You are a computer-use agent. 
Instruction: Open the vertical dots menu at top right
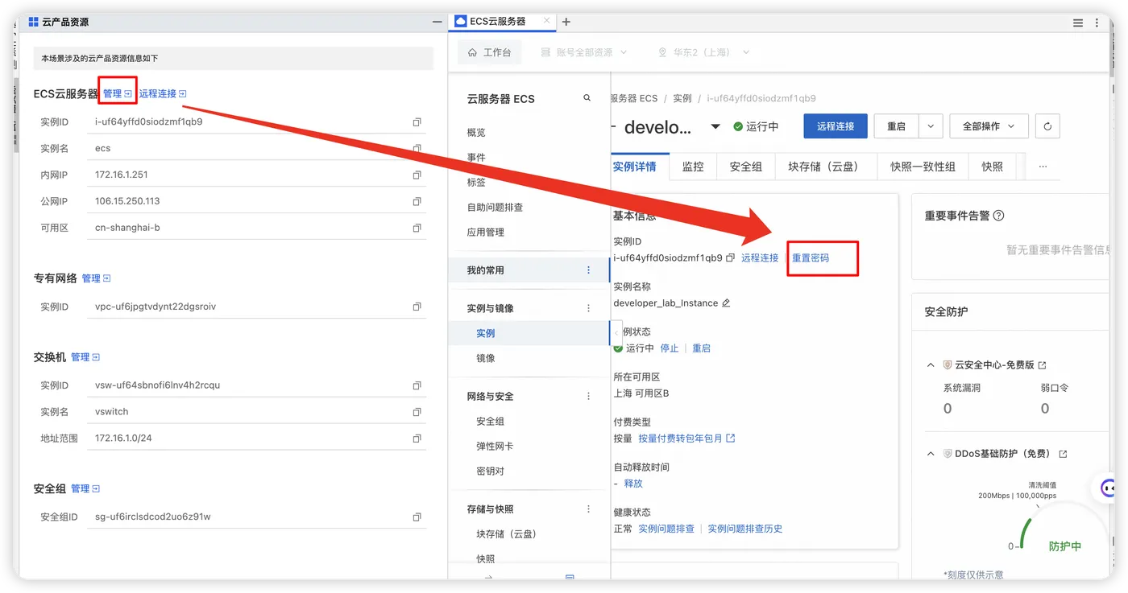click(x=1097, y=23)
